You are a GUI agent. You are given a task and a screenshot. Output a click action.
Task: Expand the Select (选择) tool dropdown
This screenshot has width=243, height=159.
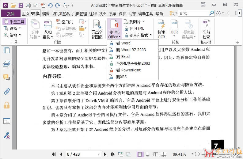pos(20,28)
